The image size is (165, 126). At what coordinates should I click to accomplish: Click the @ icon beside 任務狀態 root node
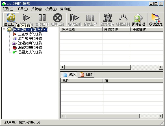[9, 30]
